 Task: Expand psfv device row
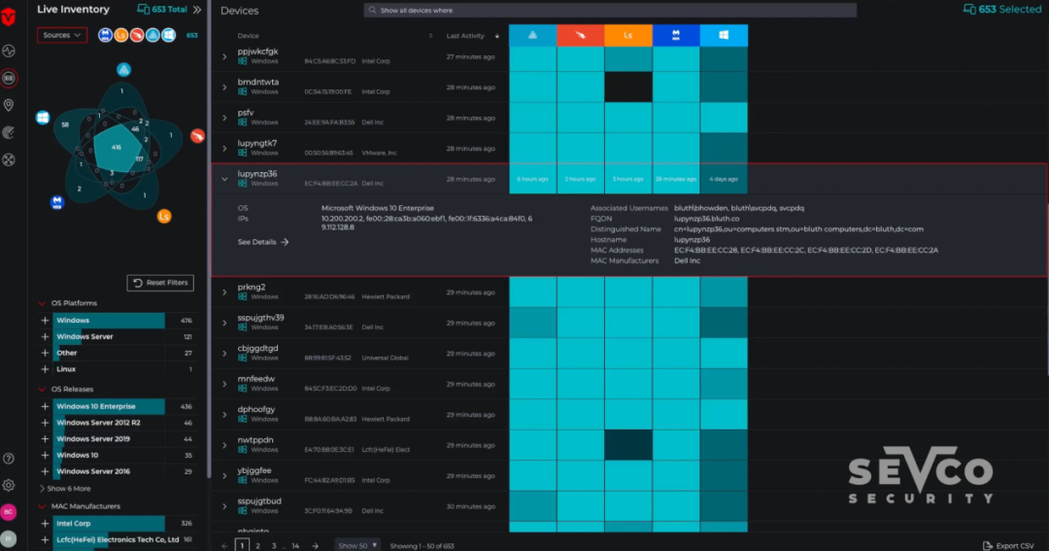pyautogui.click(x=224, y=118)
